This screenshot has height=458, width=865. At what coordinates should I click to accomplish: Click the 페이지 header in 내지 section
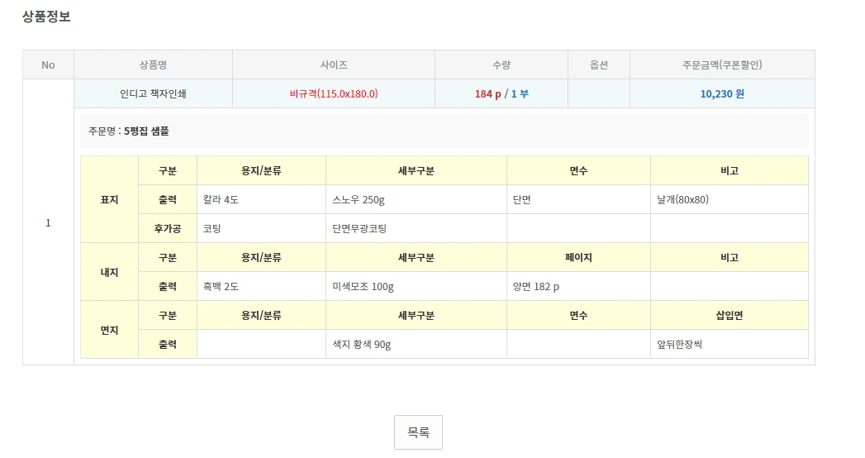coord(578,258)
